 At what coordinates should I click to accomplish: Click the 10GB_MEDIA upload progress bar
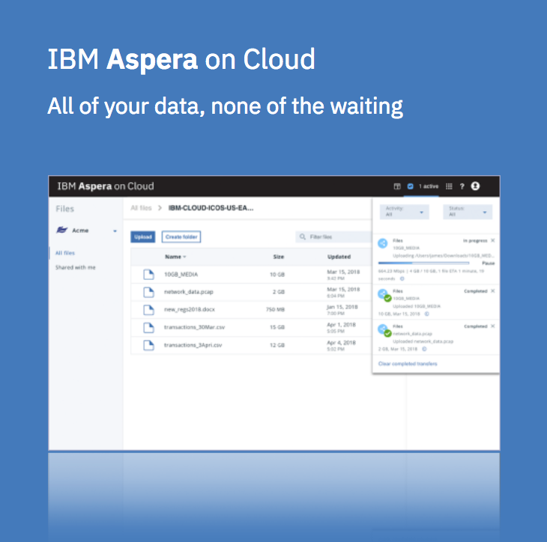pyautogui.click(x=423, y=263)
